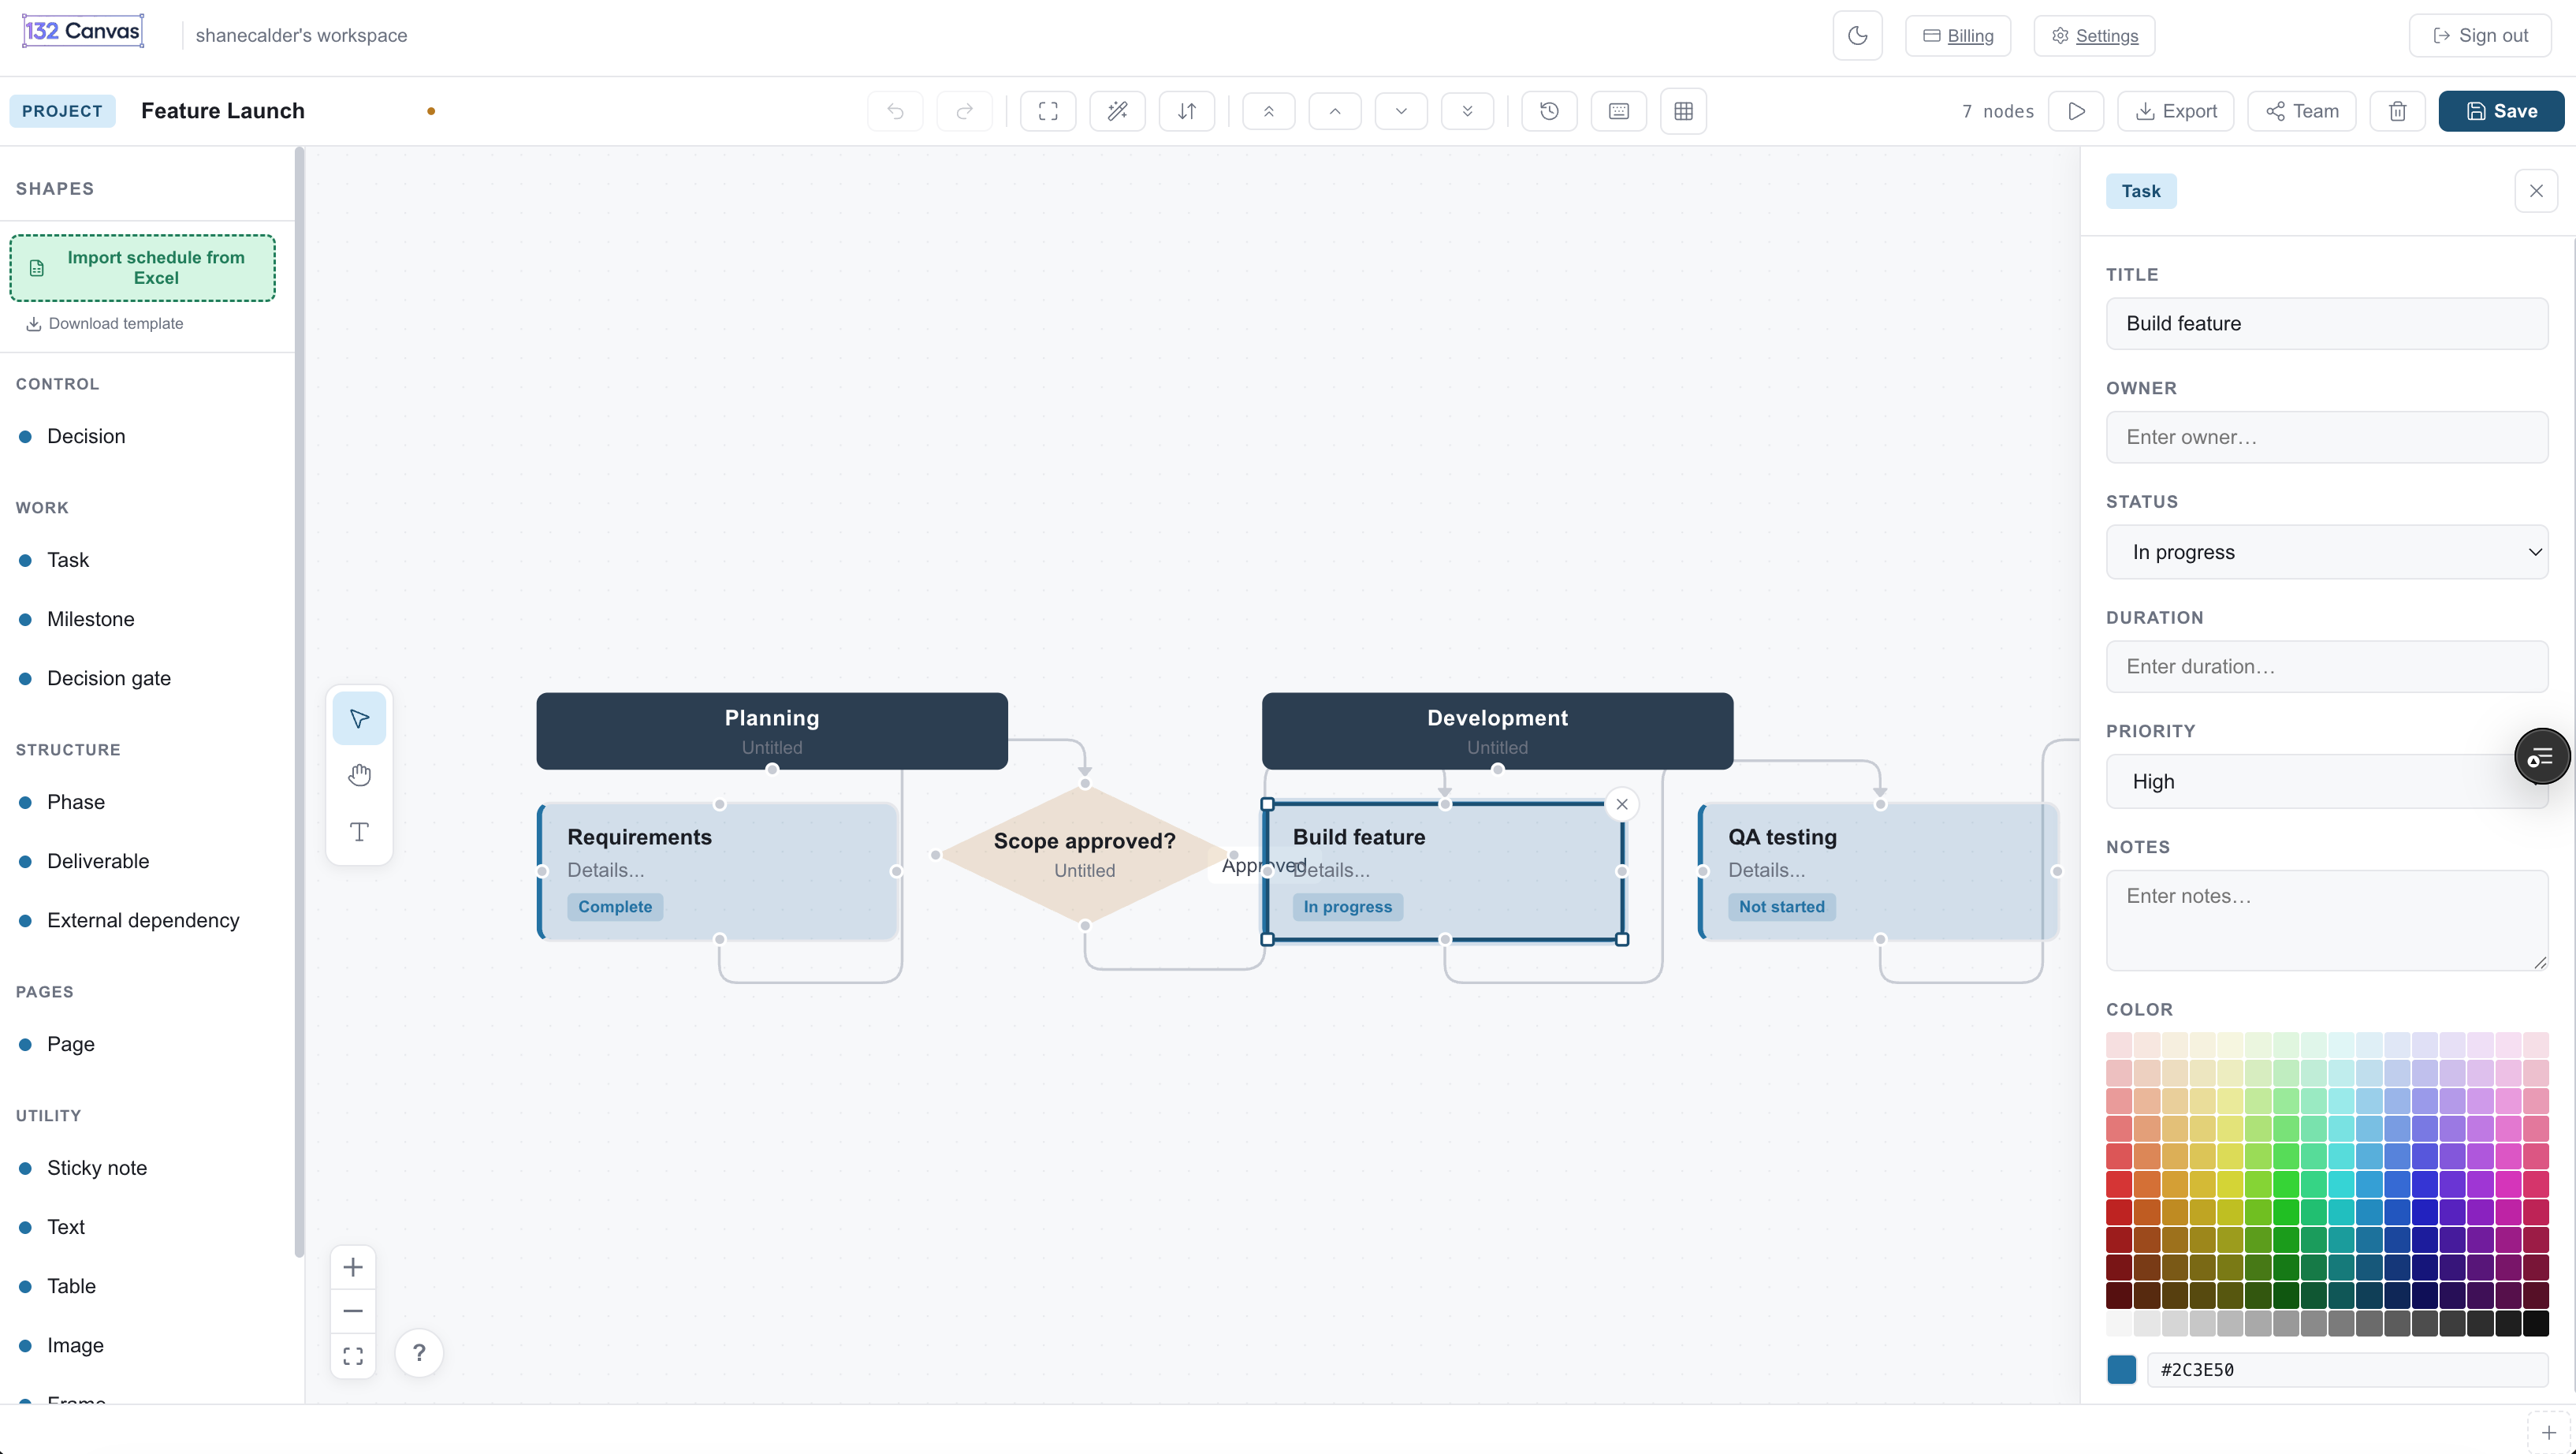The width and height of the screenshot is (2576, 1454).
Task: Select the text T tool
Action: click(x=359, y=832)
